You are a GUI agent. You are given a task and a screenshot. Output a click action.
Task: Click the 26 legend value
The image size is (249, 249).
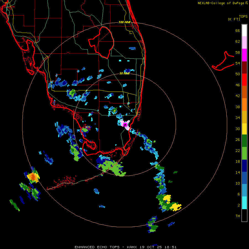click(238, 140)
